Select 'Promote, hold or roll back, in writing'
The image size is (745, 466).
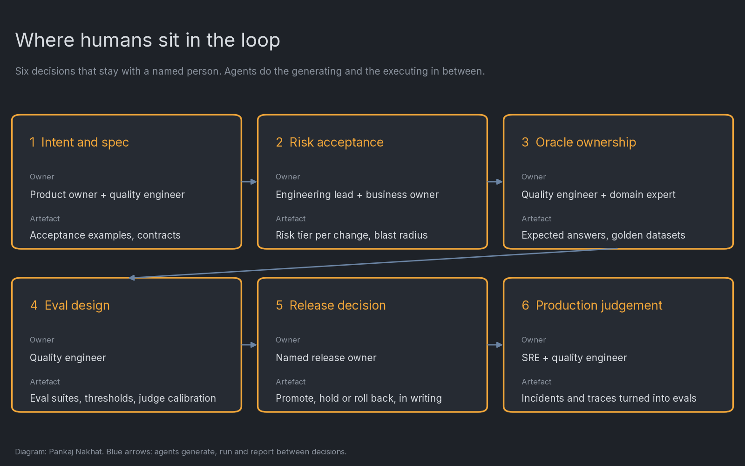(x=359, y=398)
